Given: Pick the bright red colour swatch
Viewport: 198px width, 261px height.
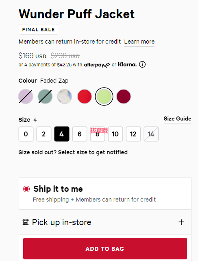Looking at the screenshot, I should click(85, 97).
